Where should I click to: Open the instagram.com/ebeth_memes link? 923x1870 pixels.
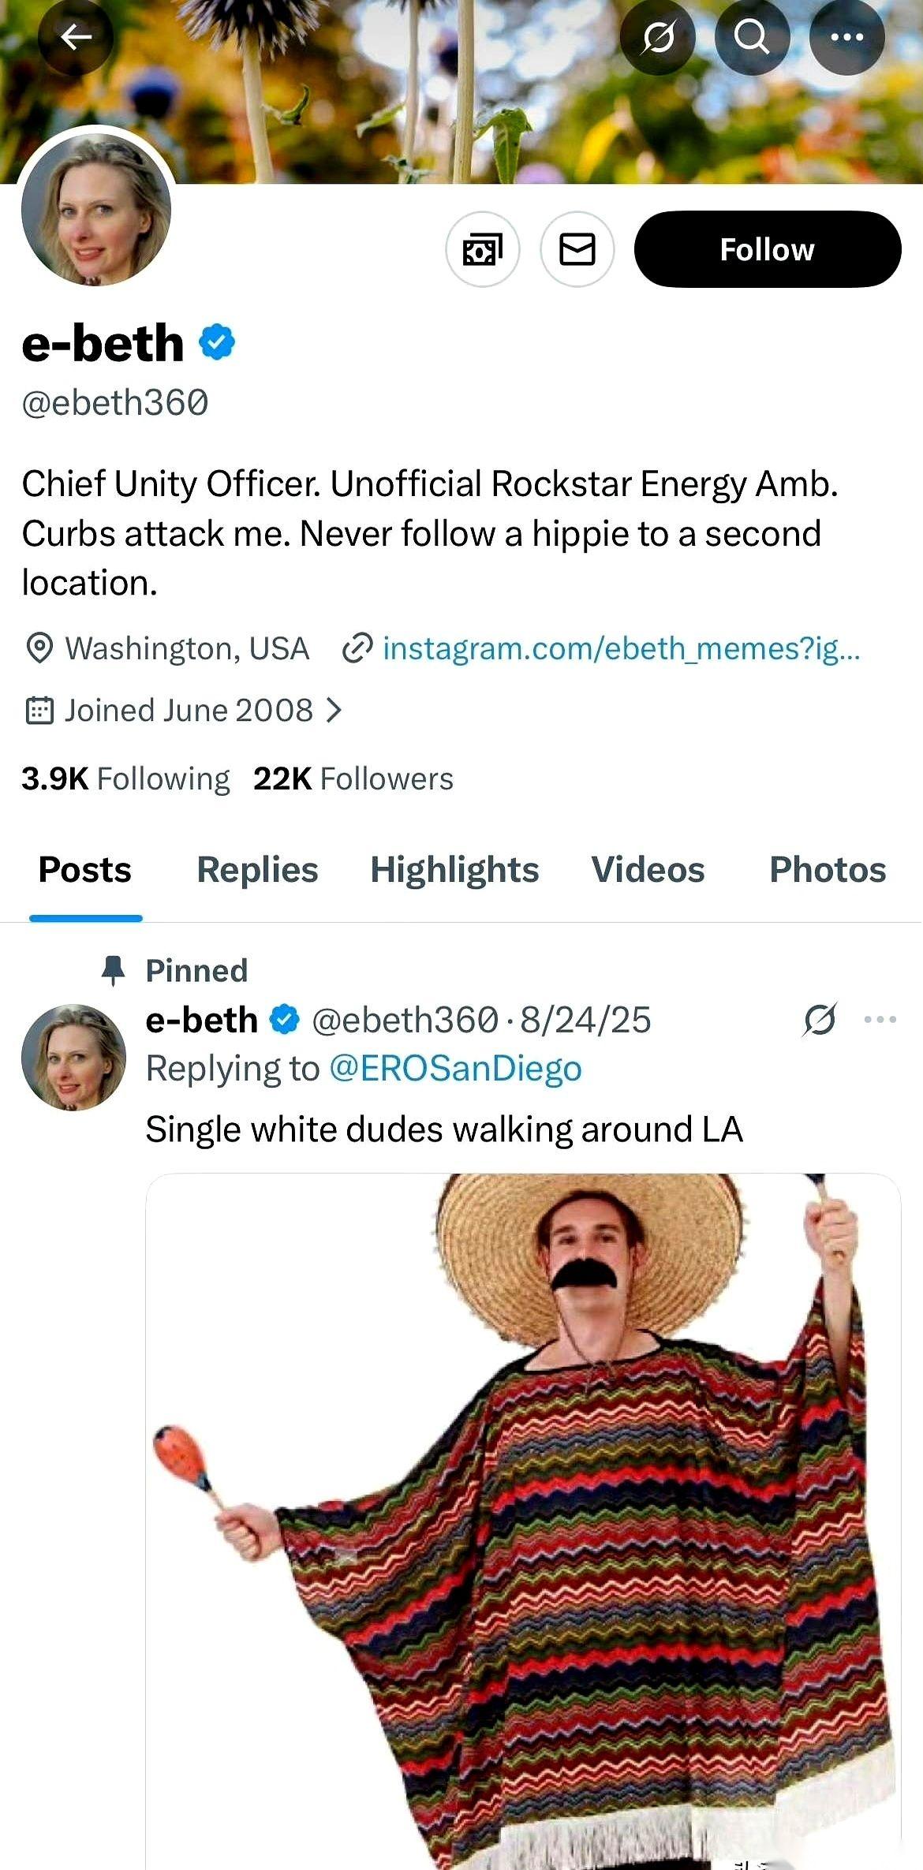point(621,649)
